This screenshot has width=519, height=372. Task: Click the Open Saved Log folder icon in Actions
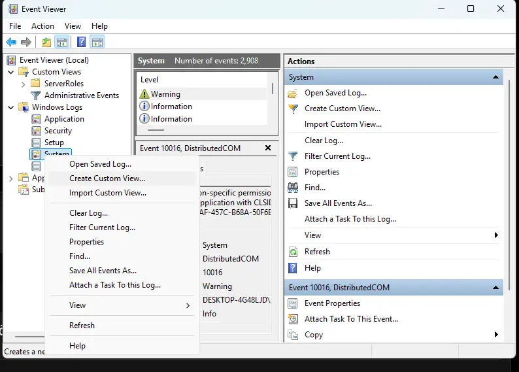(293, 94)
